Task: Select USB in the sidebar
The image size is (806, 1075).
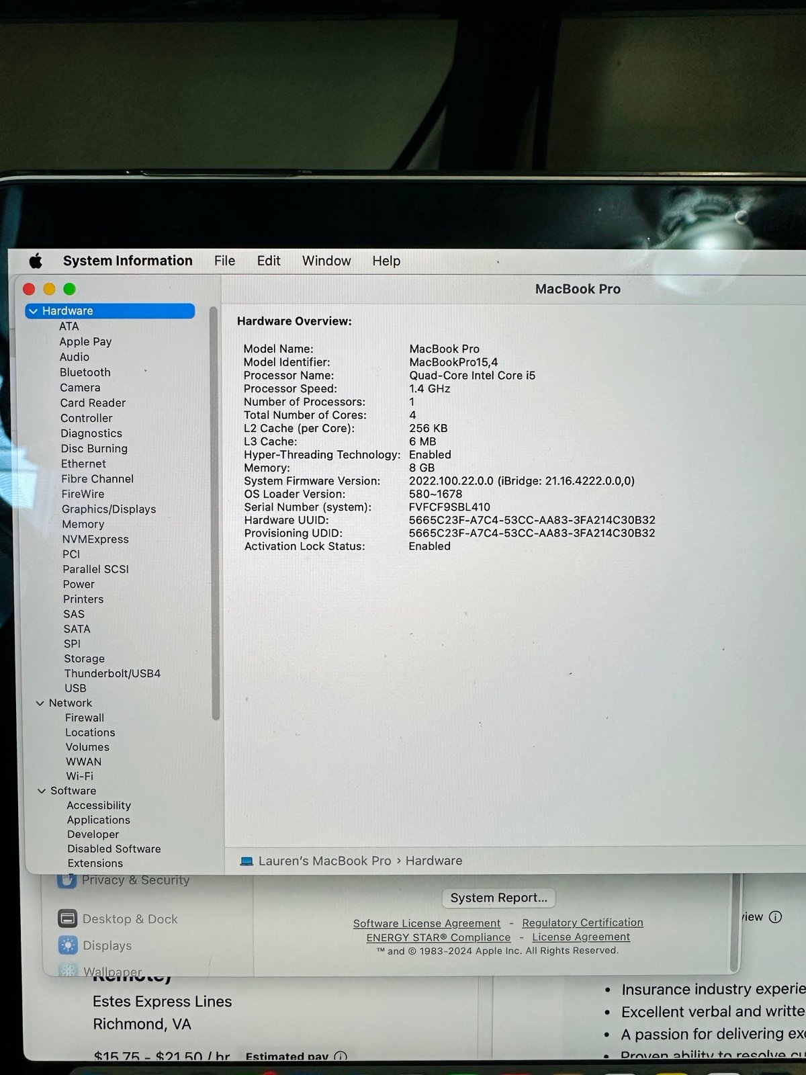Action: (75, 688)
